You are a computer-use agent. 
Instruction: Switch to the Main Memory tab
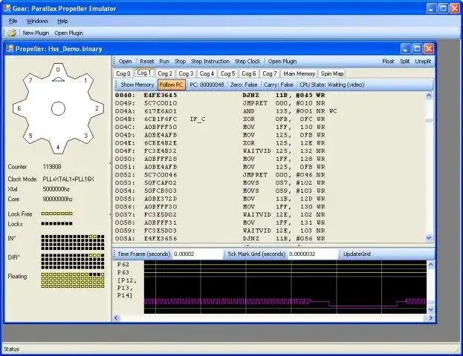tap(299, 73)
